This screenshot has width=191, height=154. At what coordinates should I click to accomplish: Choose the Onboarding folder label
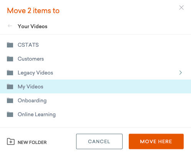point(32,101)
